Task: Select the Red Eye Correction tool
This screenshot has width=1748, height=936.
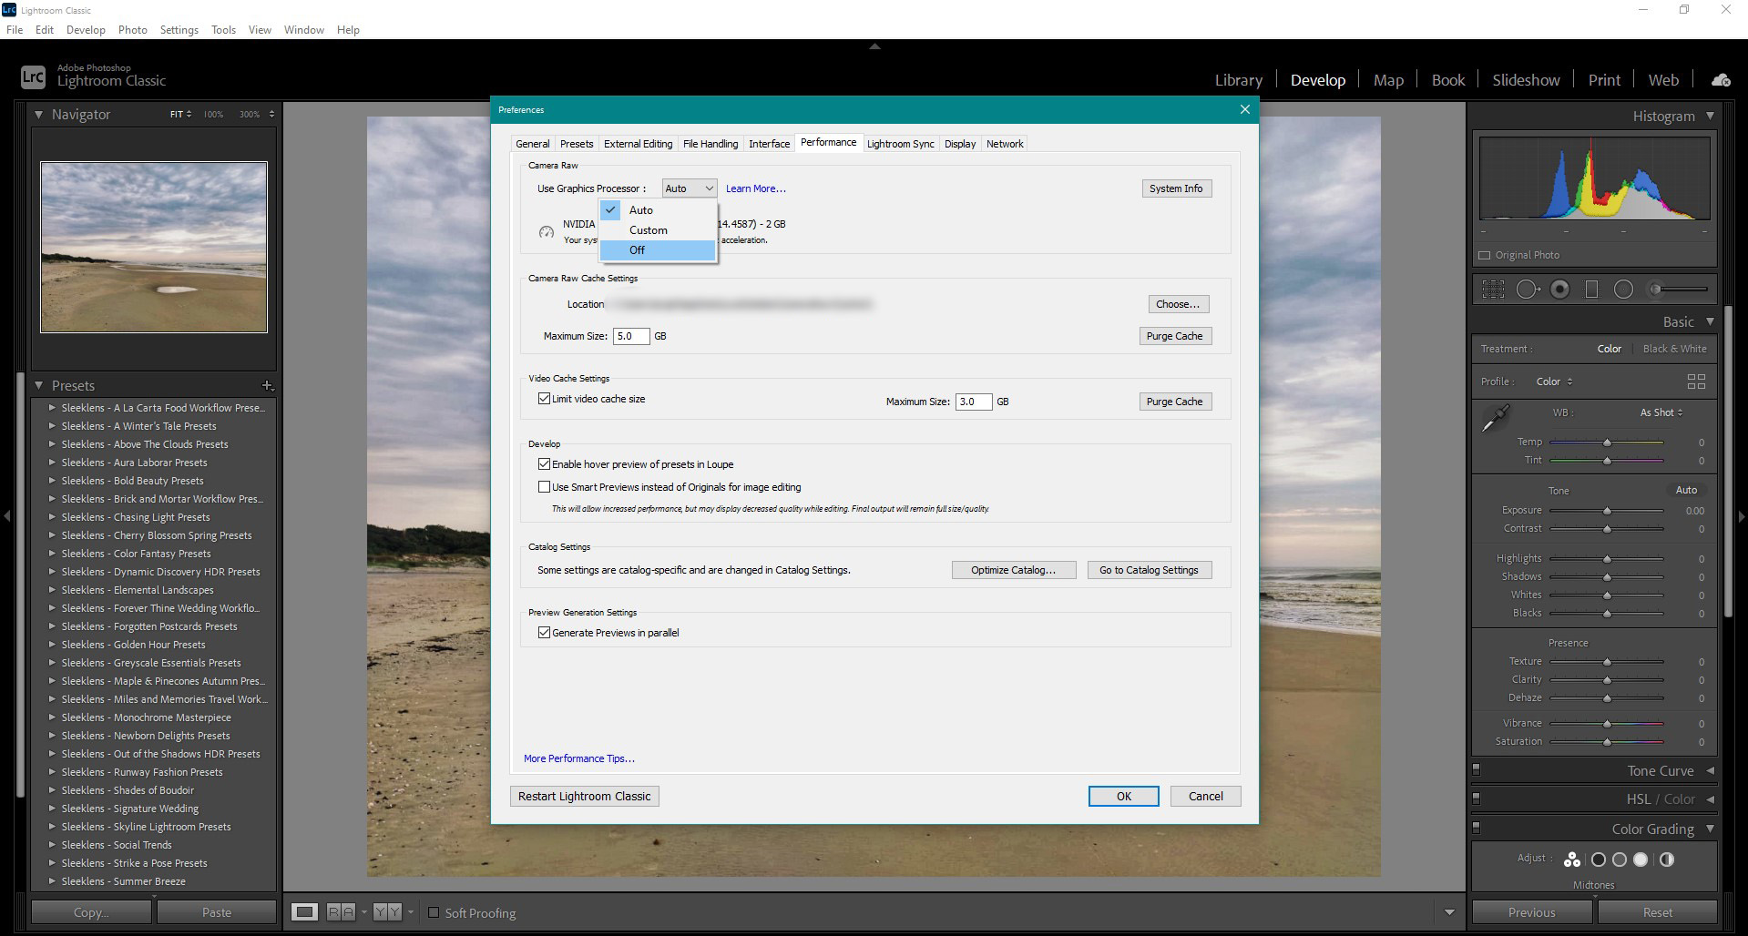Action: coord(1560,290)
